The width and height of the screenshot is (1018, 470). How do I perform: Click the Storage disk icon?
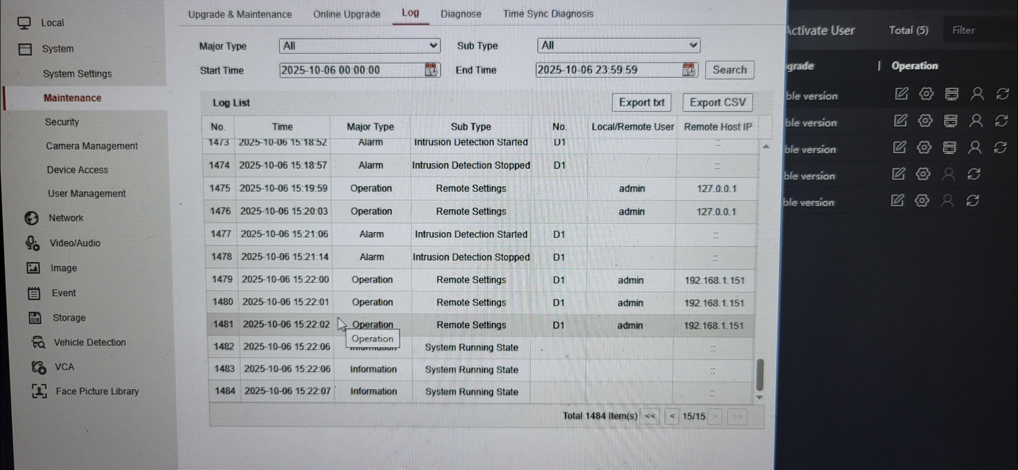(35, 318)
